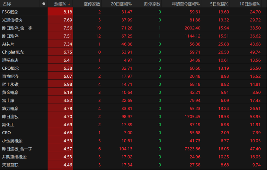267x170 pixels.
Task: Open the 黄金概念 sector
Action: pos(10,92)
